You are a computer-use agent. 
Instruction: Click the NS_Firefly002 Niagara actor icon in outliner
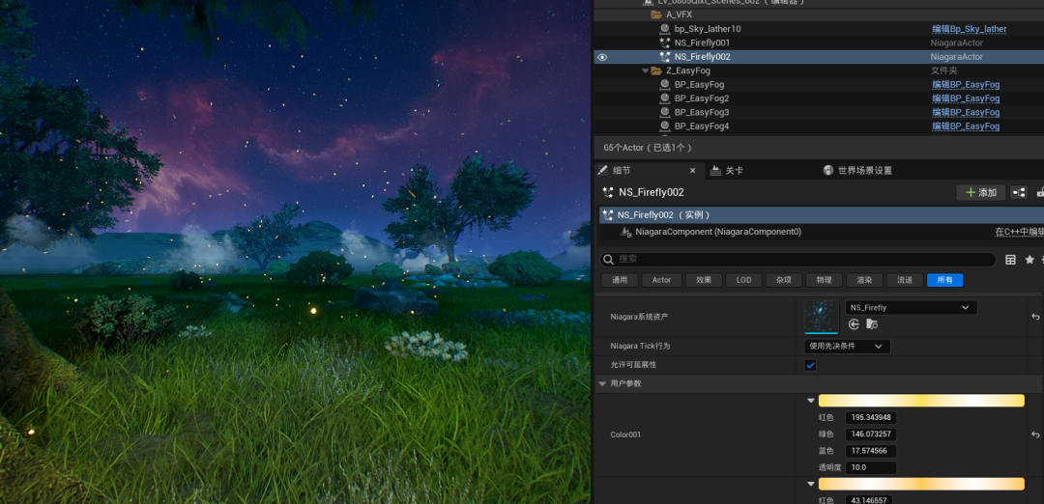pos(664,57)
